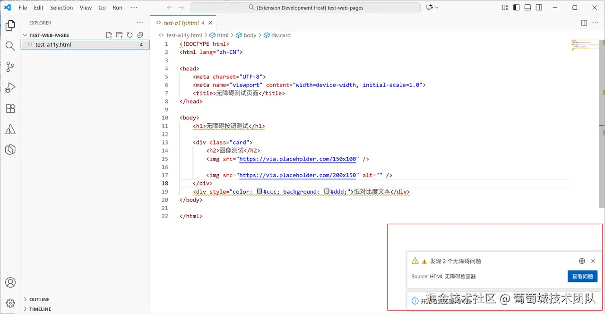Open the div.card breadcrumb dropdown

(277, 35)
